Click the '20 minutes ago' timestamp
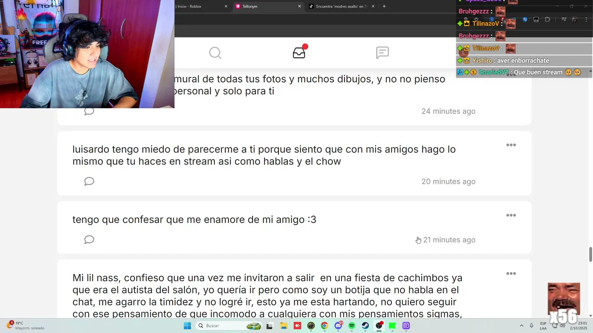The width and height of the screenshot is (593, 333). (448, 181)
